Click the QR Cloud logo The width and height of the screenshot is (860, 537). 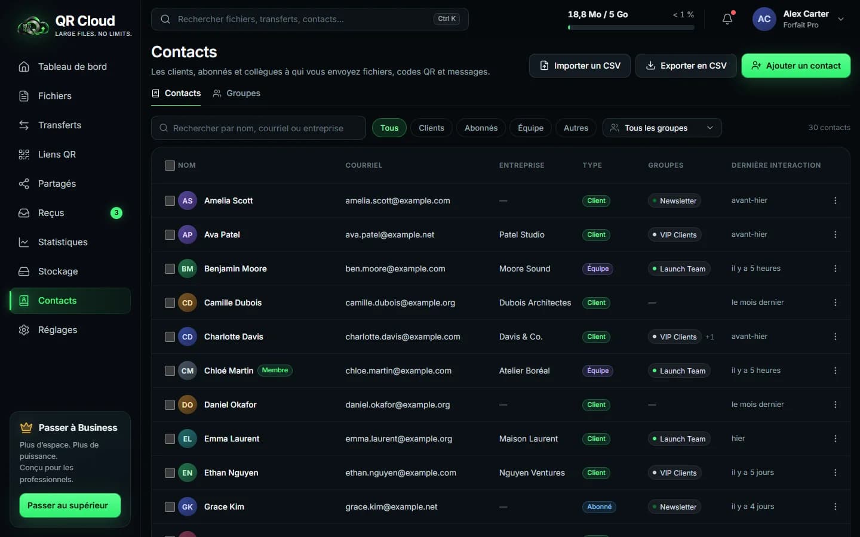click(x=75, y=26)
